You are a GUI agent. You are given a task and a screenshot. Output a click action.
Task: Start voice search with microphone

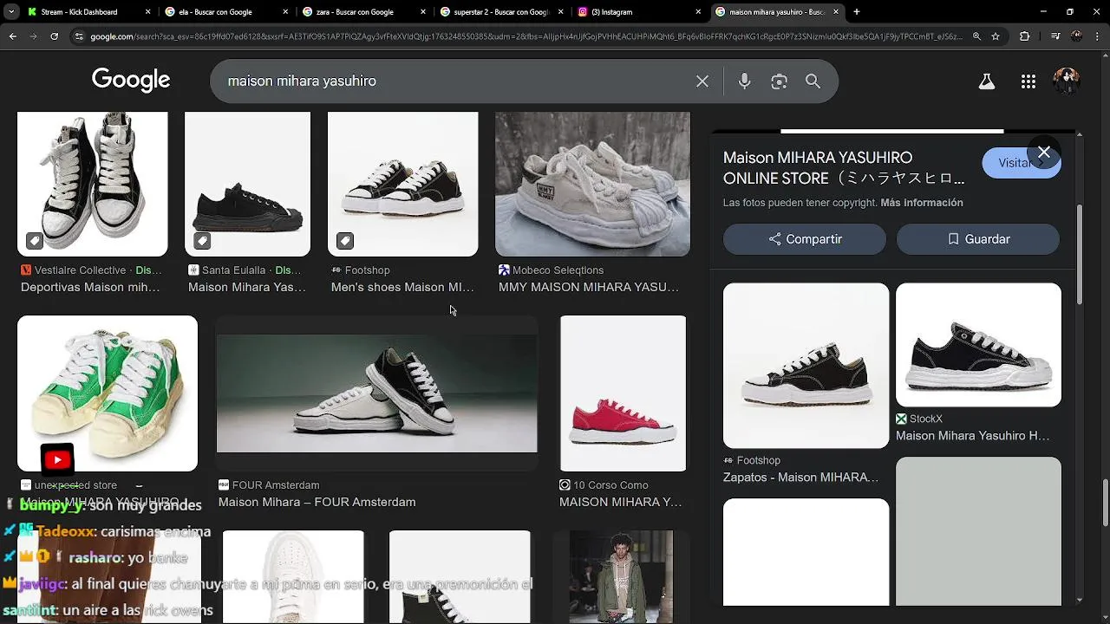point(744,81)
